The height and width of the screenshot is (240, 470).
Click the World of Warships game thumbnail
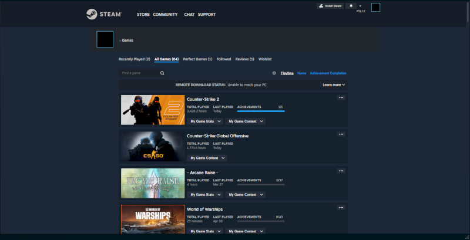[153, 219]
